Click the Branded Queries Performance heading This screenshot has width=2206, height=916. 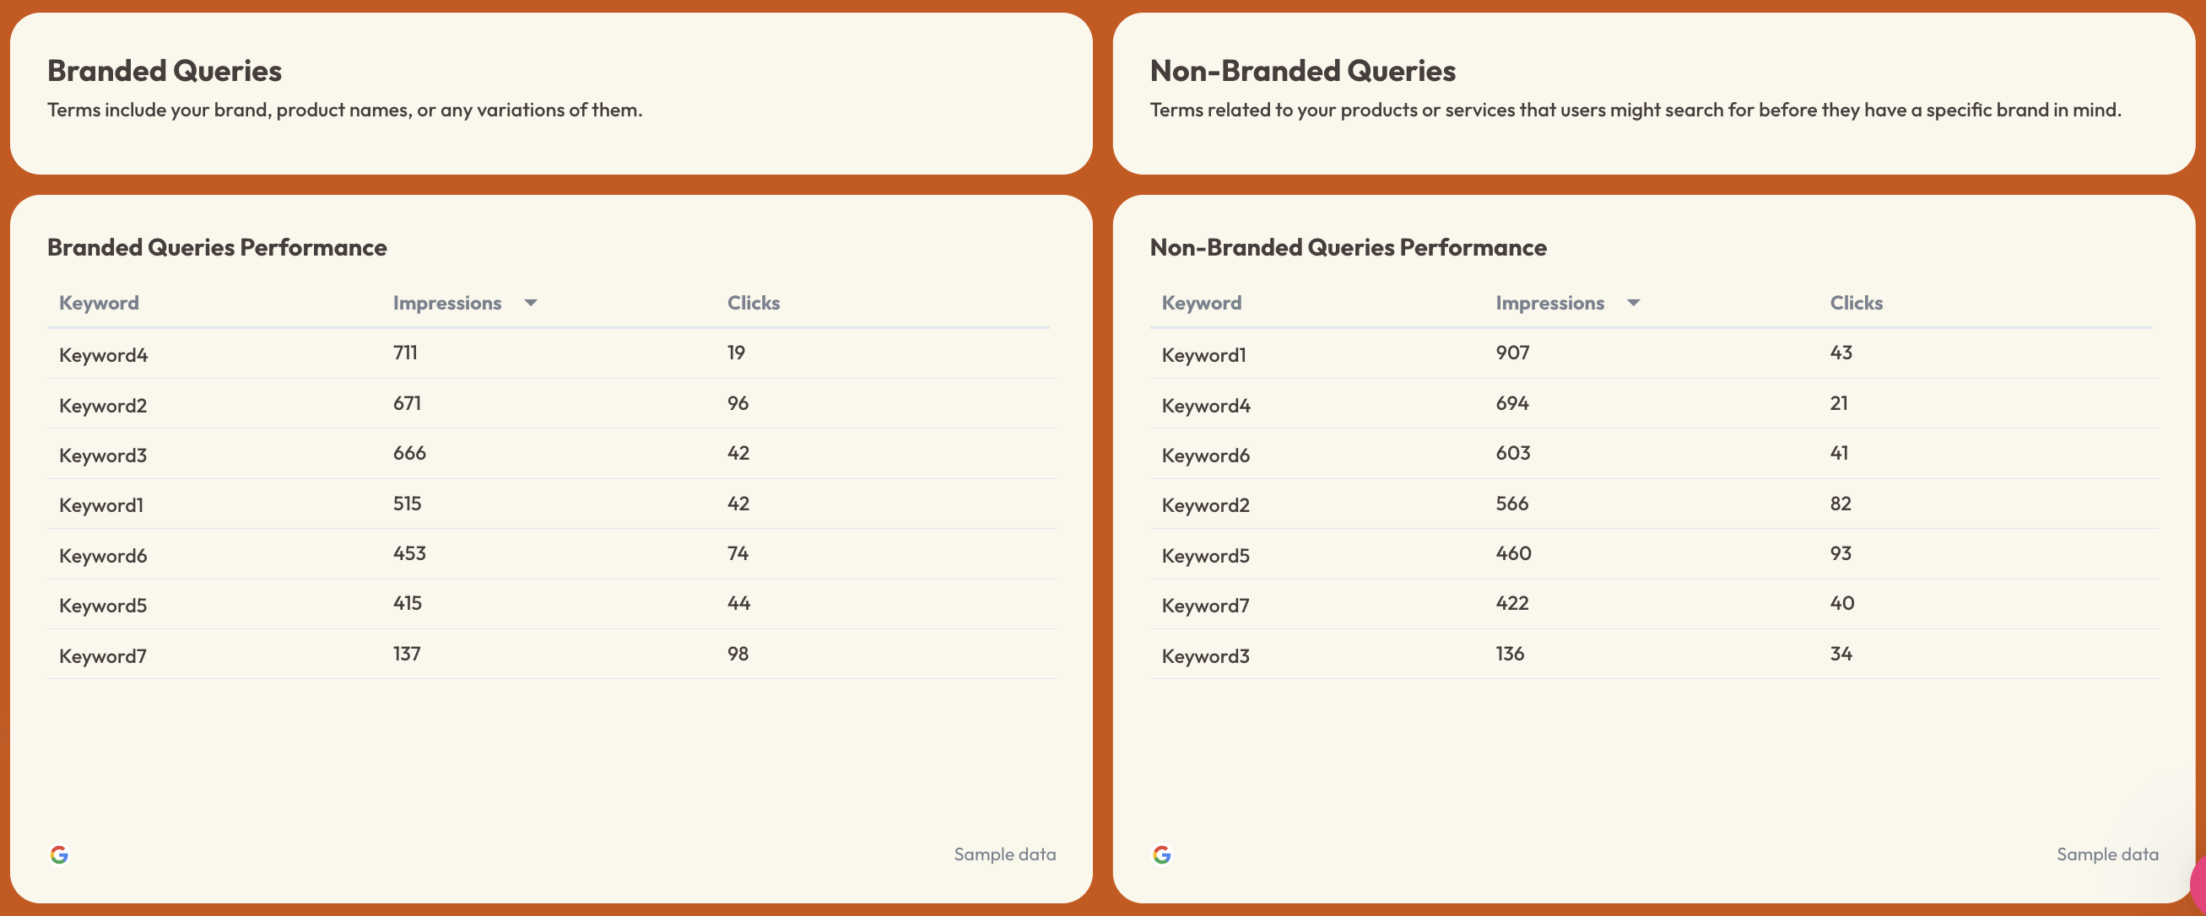(217, 247)
